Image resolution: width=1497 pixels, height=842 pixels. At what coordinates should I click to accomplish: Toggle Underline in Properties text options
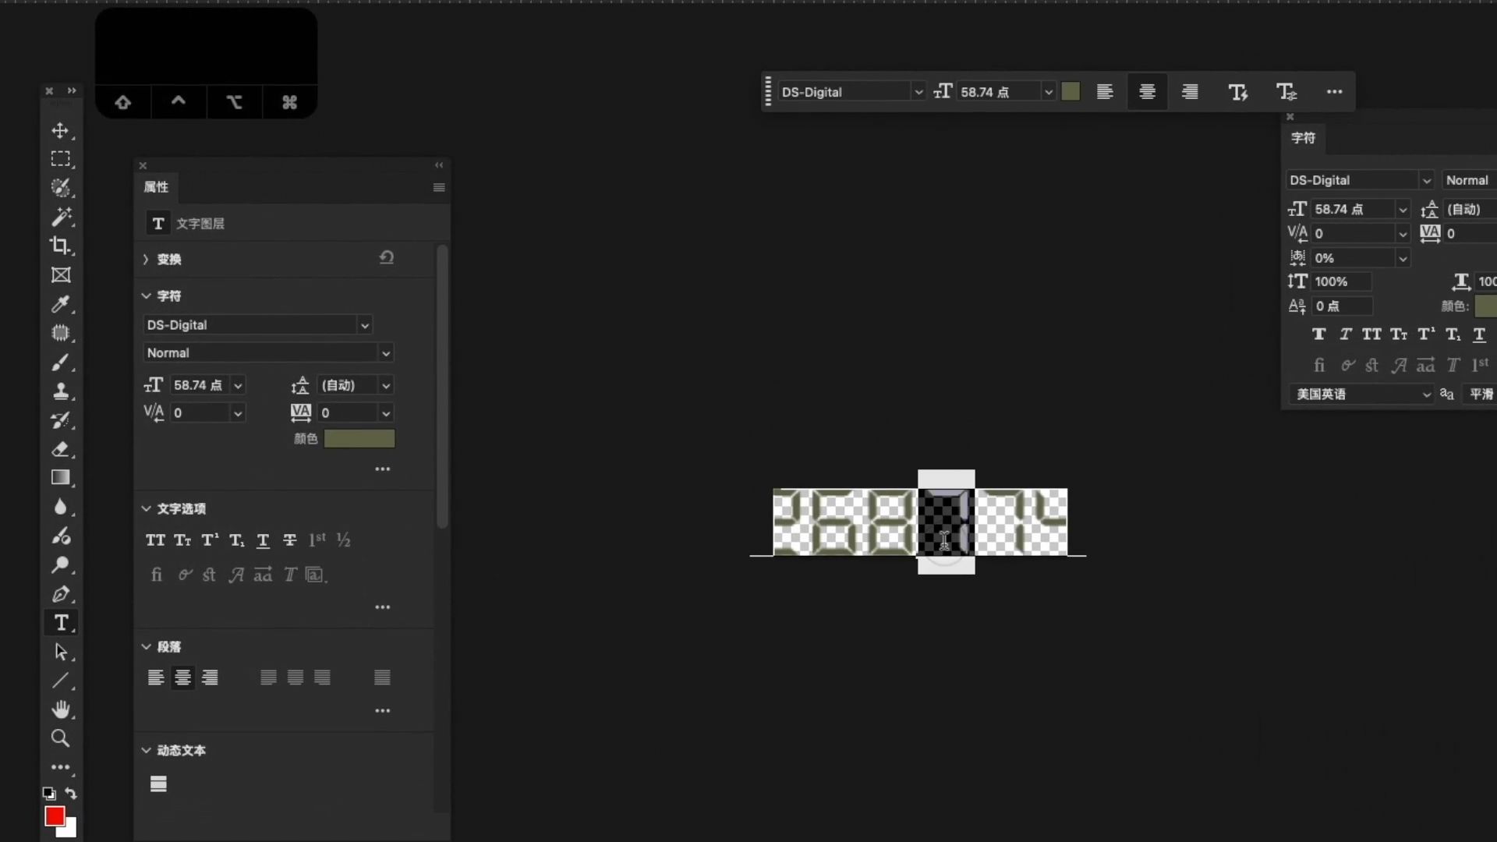[263, 540]
